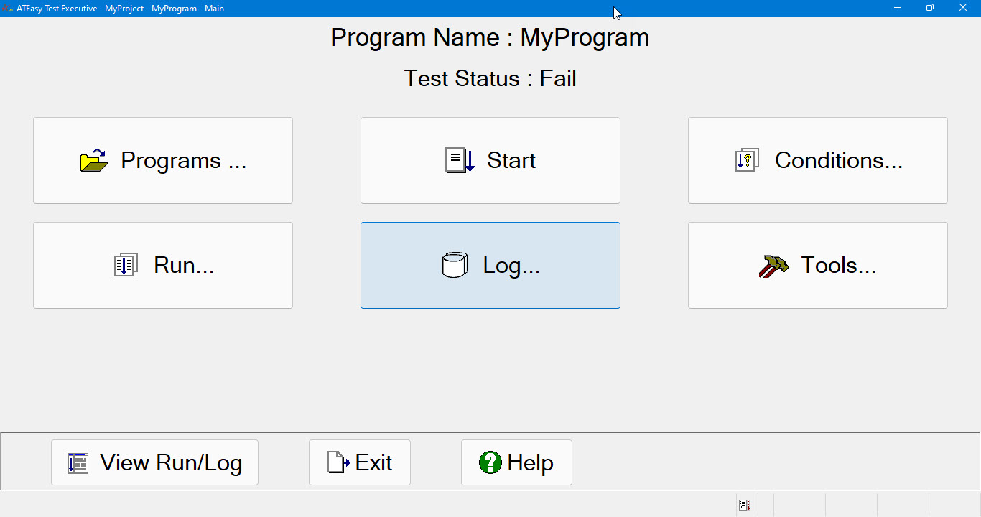The height and width of the screenshot is (517, 981).
Task: Open the Tools... menu button
Action: point(817,265)
